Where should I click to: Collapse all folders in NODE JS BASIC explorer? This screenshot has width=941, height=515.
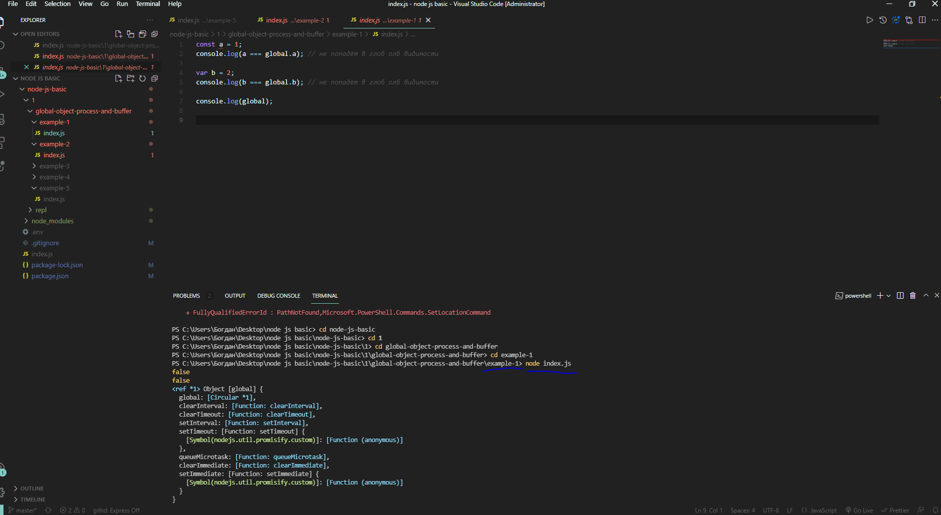pyautogui.click(x=154, y=78)
